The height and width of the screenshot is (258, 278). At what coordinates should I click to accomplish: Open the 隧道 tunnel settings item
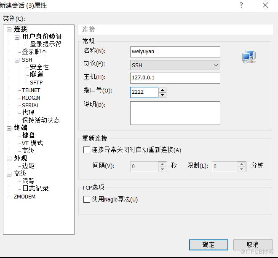[x=37, y=75]
